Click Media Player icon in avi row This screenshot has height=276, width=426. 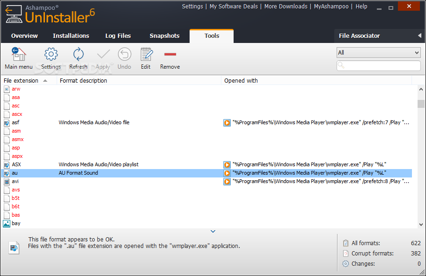point(227,182)
